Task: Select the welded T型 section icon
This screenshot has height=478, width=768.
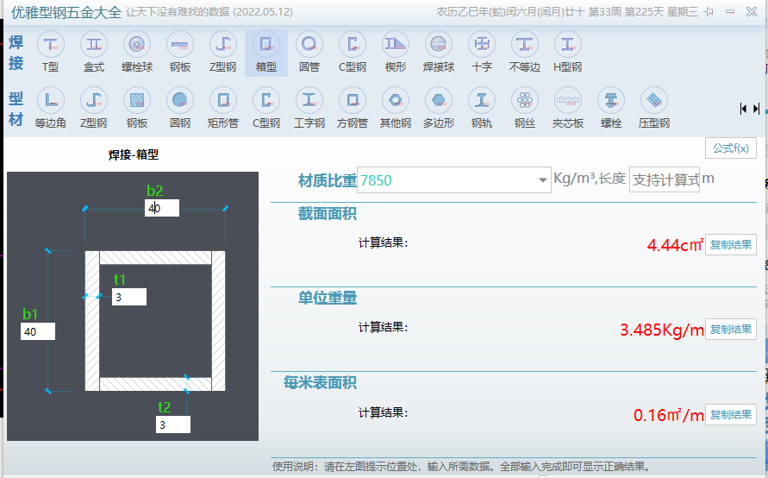Action: (x=51, y=52)
